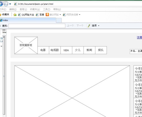Open the 百度 favorite link
Viewport: 142px width, 117px height.
[40, 15]
